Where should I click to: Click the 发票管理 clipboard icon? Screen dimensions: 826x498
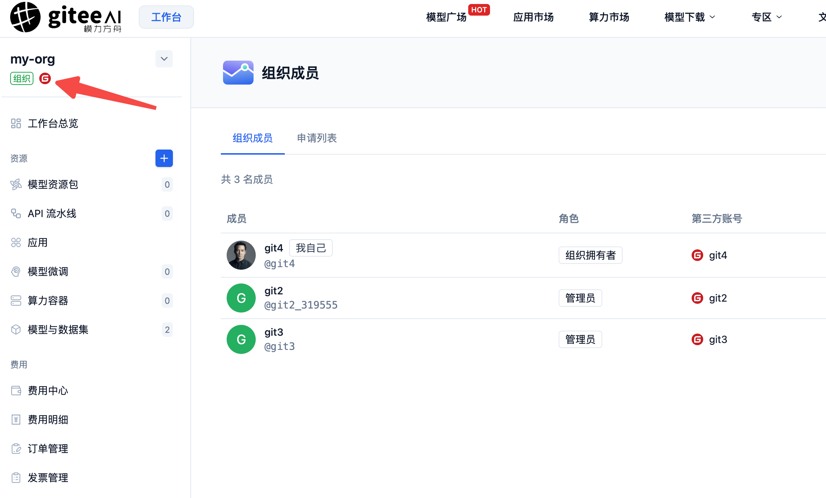click(x=16, y=478)
